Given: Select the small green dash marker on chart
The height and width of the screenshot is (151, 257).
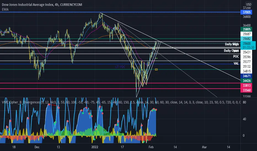Looking at the screenshot, I should tap(156, 58).
